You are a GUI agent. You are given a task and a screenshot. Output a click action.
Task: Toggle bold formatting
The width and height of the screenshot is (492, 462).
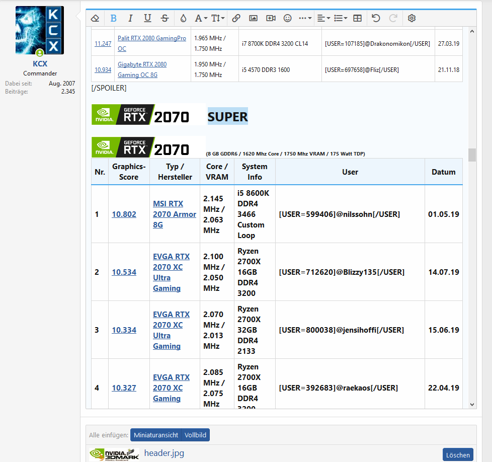(113, 18)
